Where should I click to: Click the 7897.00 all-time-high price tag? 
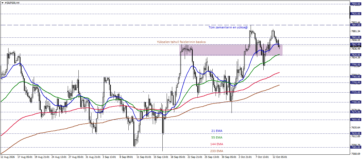click(355, 25)
